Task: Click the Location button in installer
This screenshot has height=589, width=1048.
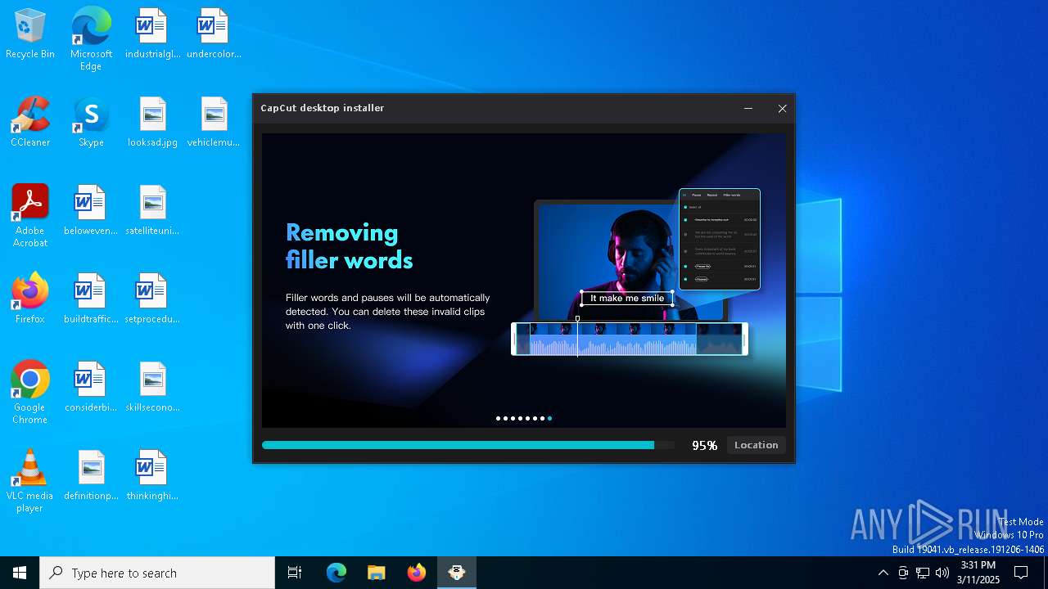Action: (756, 445)
